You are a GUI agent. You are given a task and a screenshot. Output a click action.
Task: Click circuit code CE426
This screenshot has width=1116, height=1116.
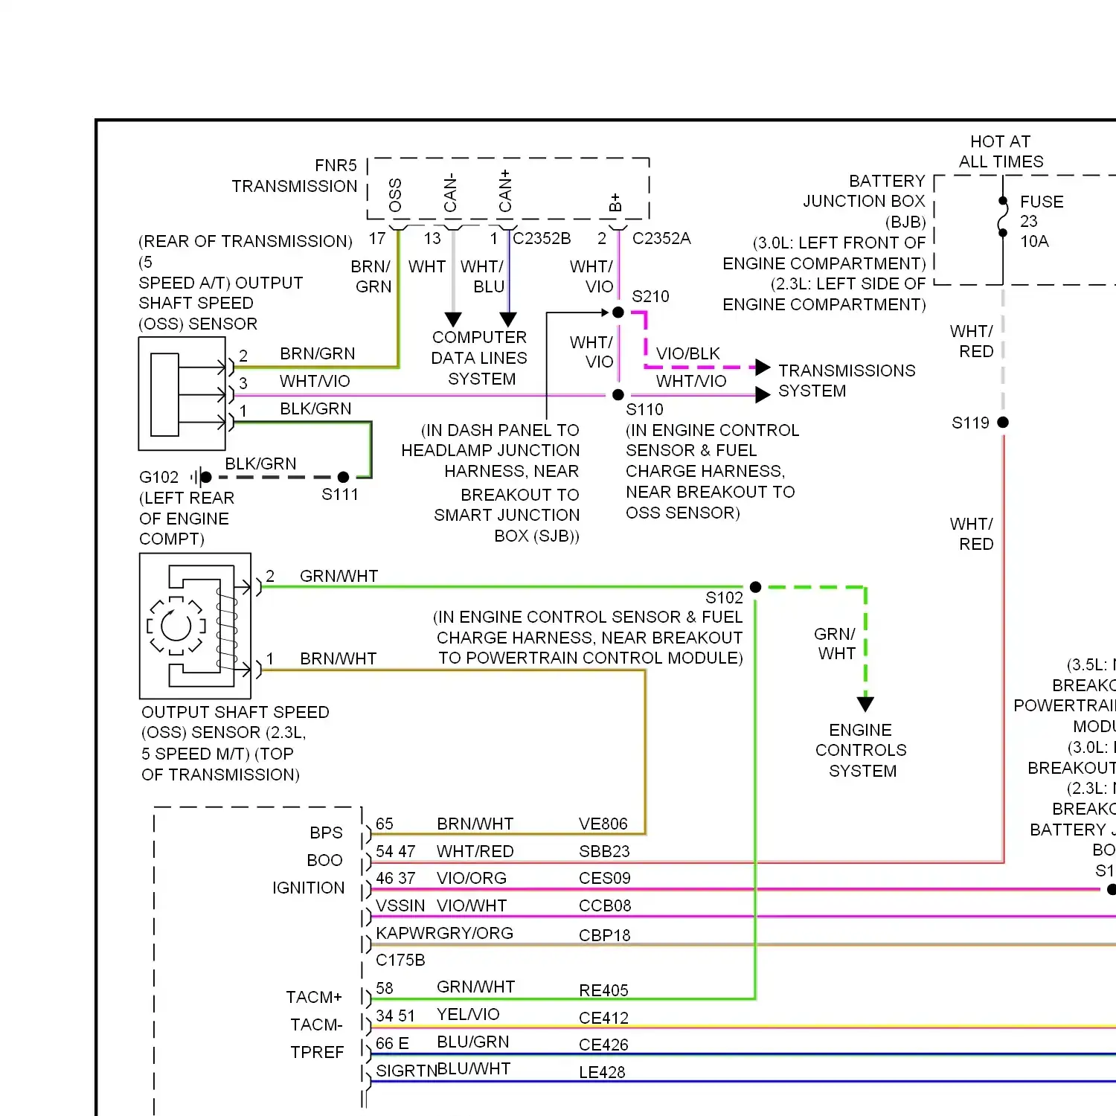pos(603,1045)
